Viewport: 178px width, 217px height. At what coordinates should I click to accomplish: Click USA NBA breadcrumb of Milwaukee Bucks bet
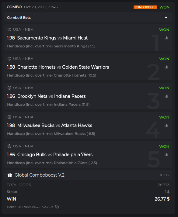(23, 117)
